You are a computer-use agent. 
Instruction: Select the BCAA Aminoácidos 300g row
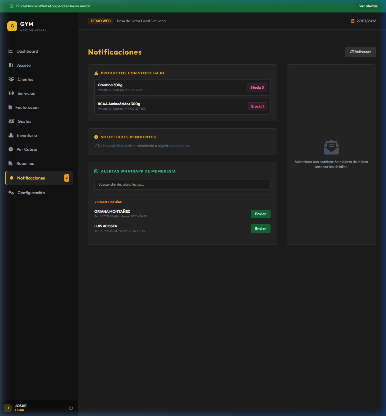click(x=182, y=106)
